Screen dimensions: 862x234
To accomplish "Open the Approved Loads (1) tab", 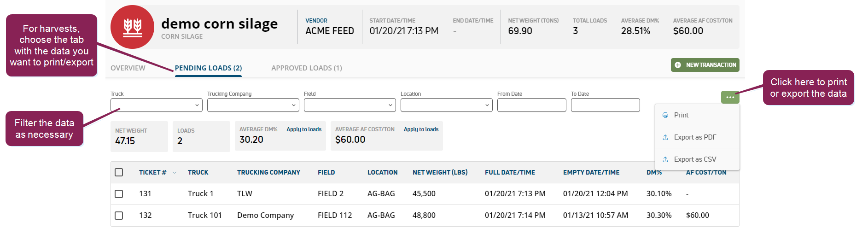I will (x=307, y=68).
